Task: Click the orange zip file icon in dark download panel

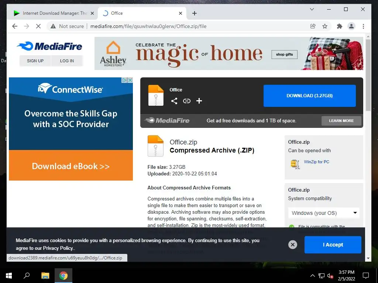Action: (x=156, y=95)
